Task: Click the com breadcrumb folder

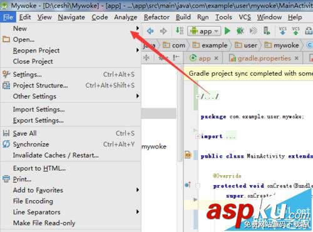Action: (174, 45)
